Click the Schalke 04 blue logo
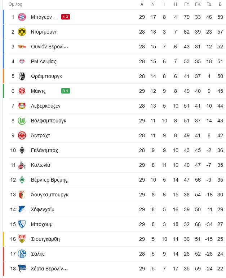The height and width of the screenshot is (278, 226). click(x=22, y=254)
